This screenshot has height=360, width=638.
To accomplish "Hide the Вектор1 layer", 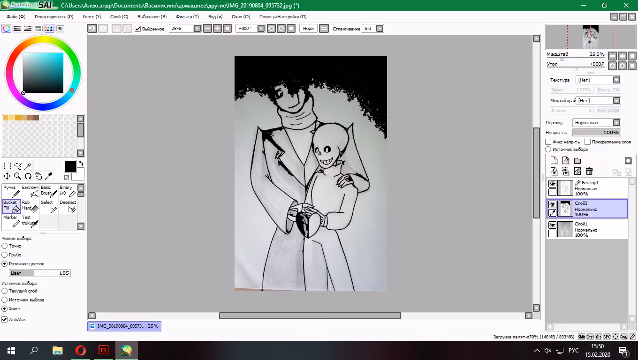I will coord(552,184).
